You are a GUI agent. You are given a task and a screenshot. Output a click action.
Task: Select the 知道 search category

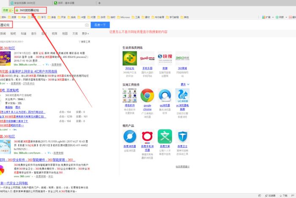pyautogui.click(x=23, y=33)
